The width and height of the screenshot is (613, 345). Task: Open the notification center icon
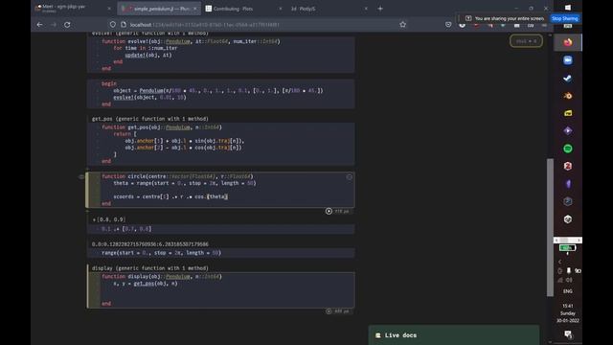[x=568, y=334]
